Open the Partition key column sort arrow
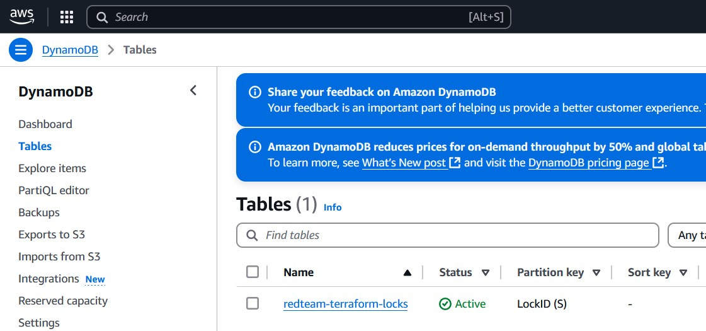The height and width of the screenshot is (331, 706). [x=596, y=272]
